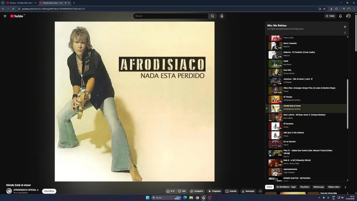
Task: Go back in browser history
Action: [3, 9]
